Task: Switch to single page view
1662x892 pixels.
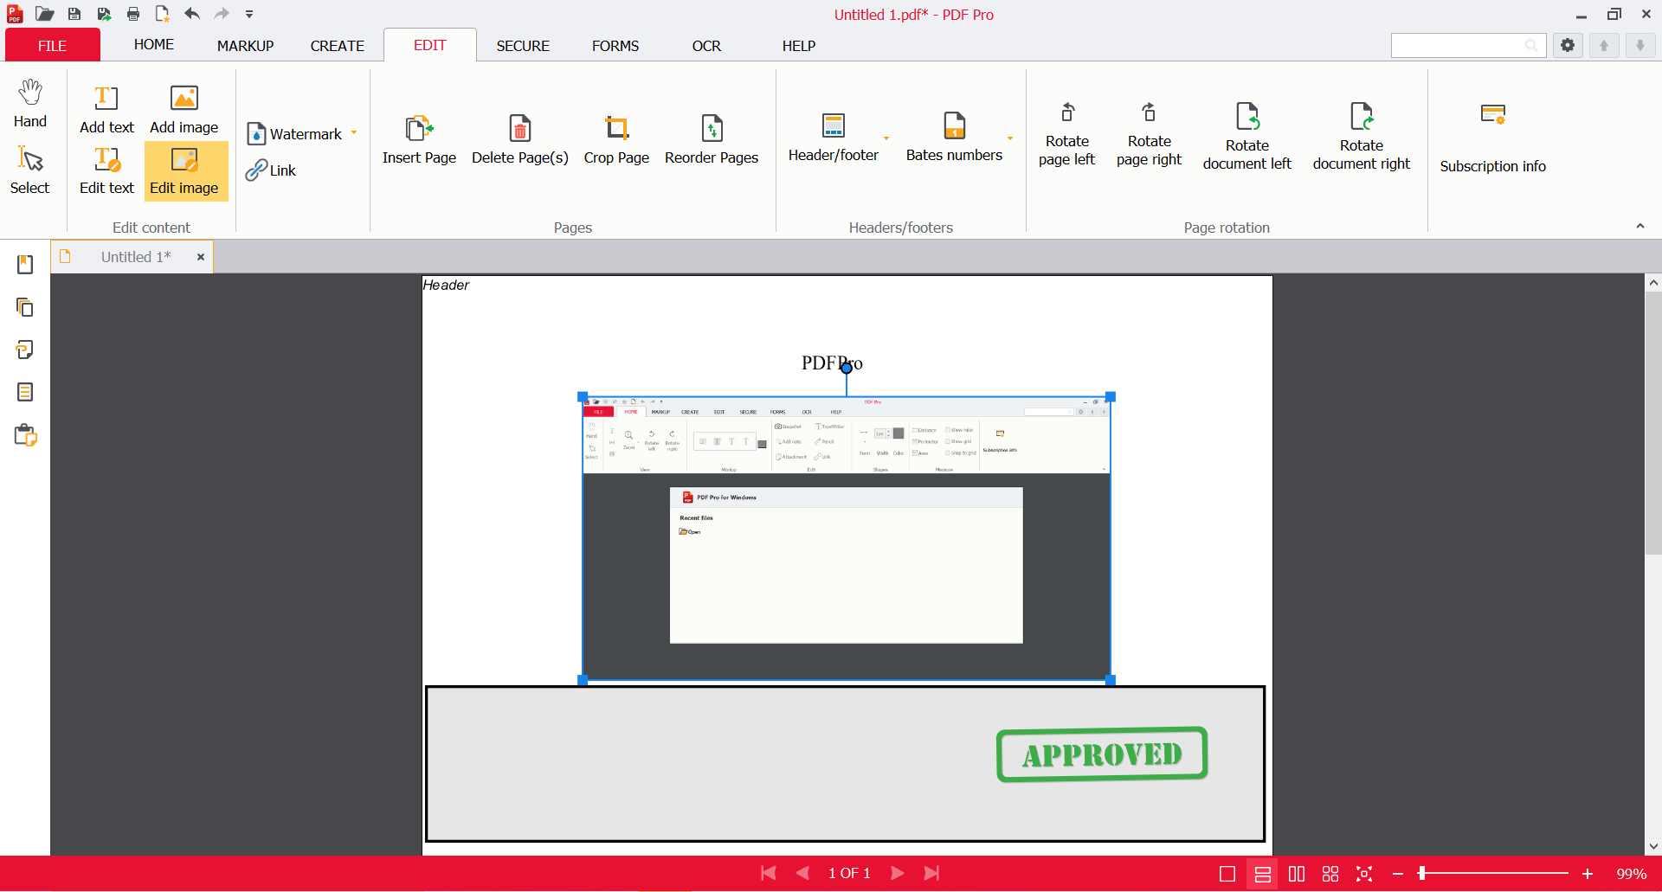Action: point(1227,875)
